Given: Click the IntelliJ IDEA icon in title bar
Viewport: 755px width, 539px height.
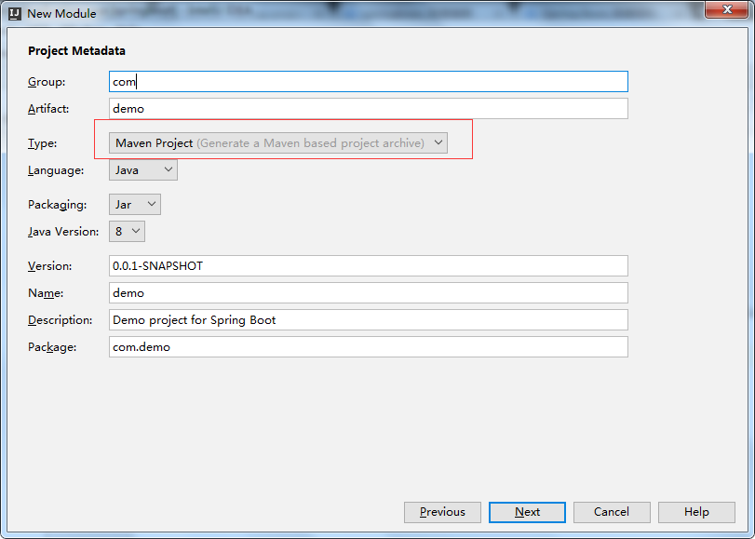Looking at the screenshot, I should [15, 13].
